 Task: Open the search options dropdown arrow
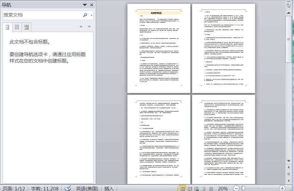coord(92,15)
